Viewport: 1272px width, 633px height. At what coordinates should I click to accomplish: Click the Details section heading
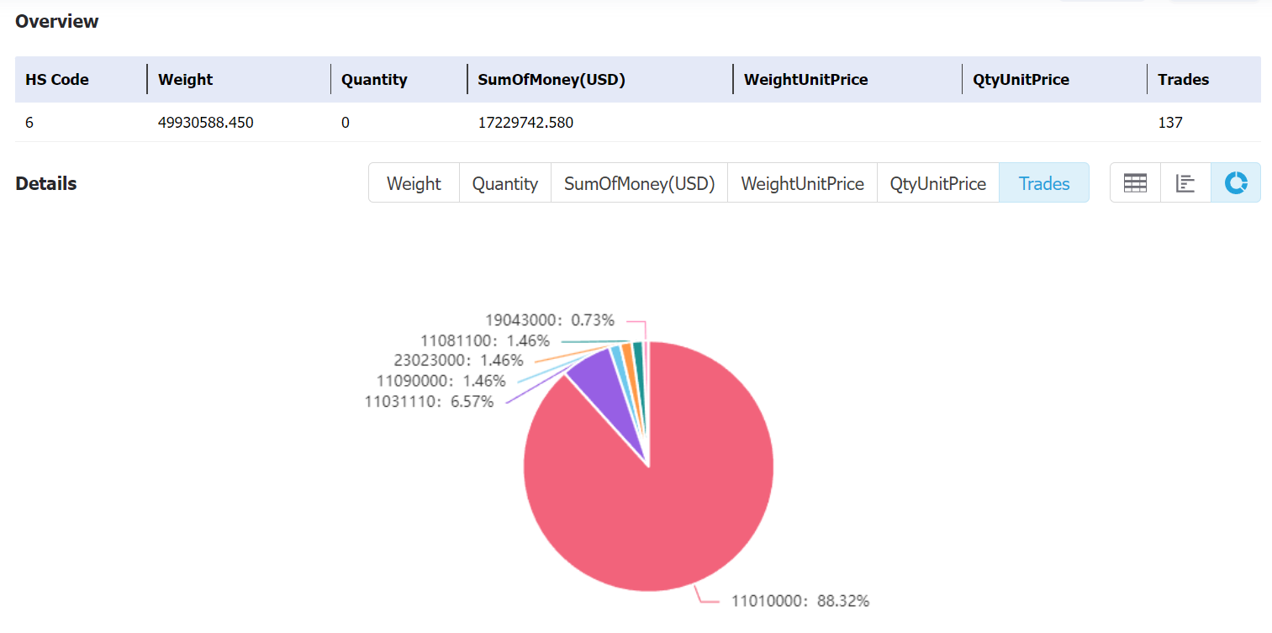coord(46,183)
